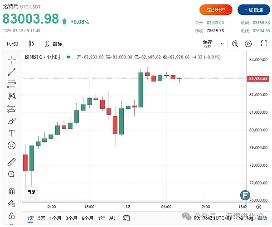The width and height of the screenshot is (272, 227).
Task: Select the 1年 time range tab
Action: pyautogui.click(x=101, y=218)
